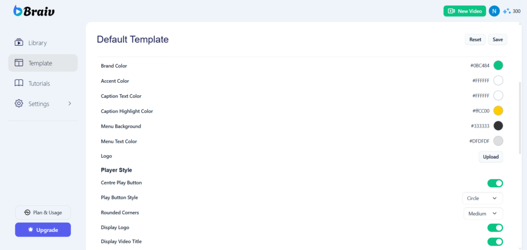The image size is (527, 250).
Task: Click the sparkle credits icon
Action: (x=507, y=11)
